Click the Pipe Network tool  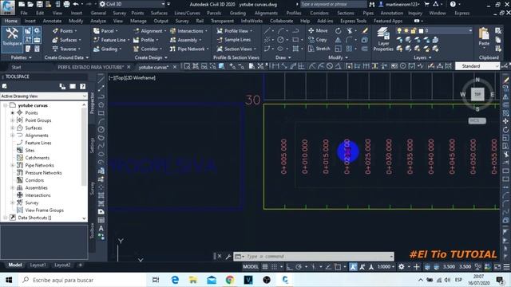[x=188, y=49]
